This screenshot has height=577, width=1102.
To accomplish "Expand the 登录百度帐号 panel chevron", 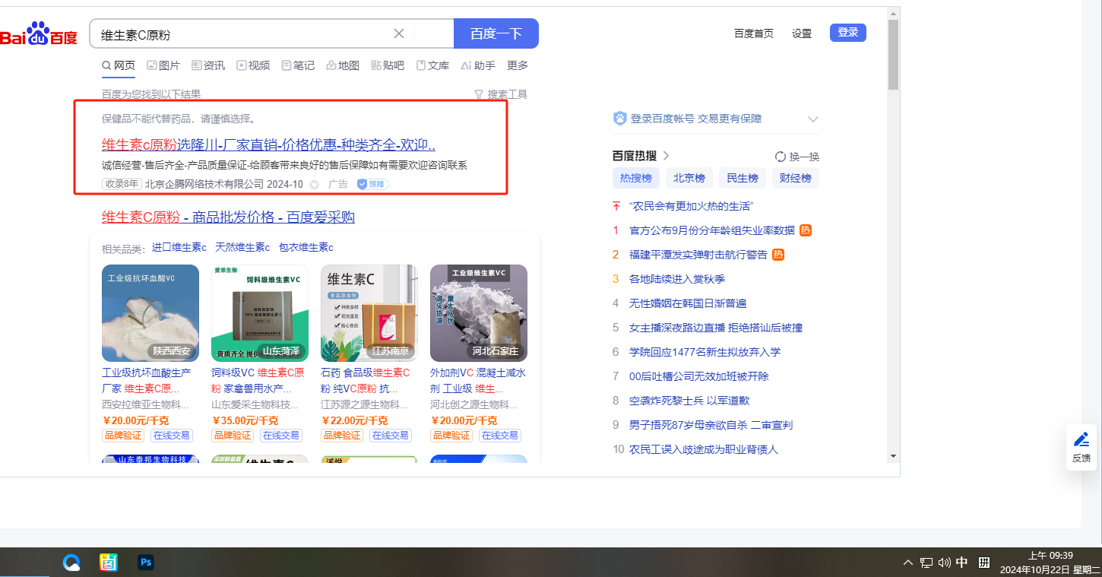I will (813, 119).
